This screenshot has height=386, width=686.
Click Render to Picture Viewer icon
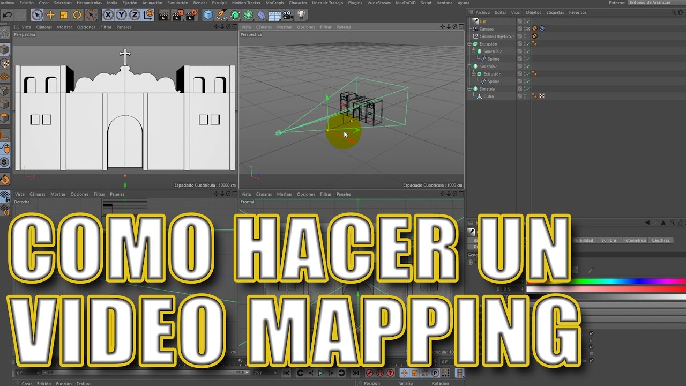[x=177, y=15]
